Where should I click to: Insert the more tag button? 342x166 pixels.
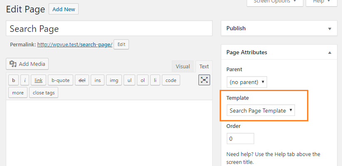[x=18, y=93]
